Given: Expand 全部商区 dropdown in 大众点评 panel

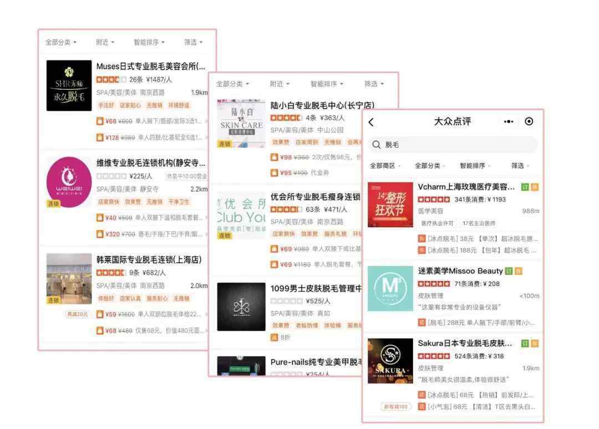Looking at the screenshot, I should (385, 166).
